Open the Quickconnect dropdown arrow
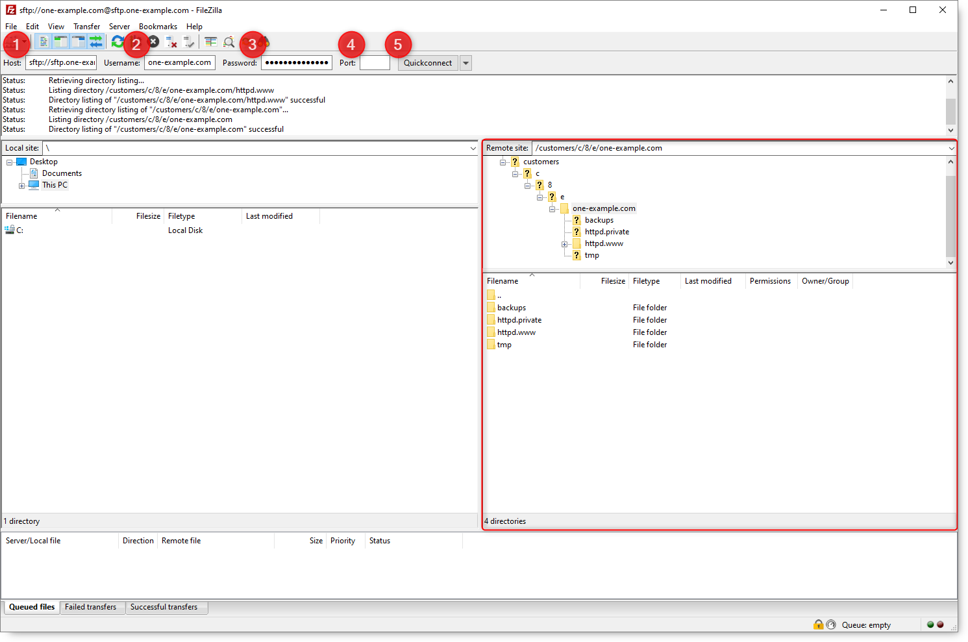 pos(465,62)
